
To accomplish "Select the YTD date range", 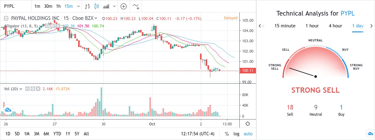I will pos(57,134).
